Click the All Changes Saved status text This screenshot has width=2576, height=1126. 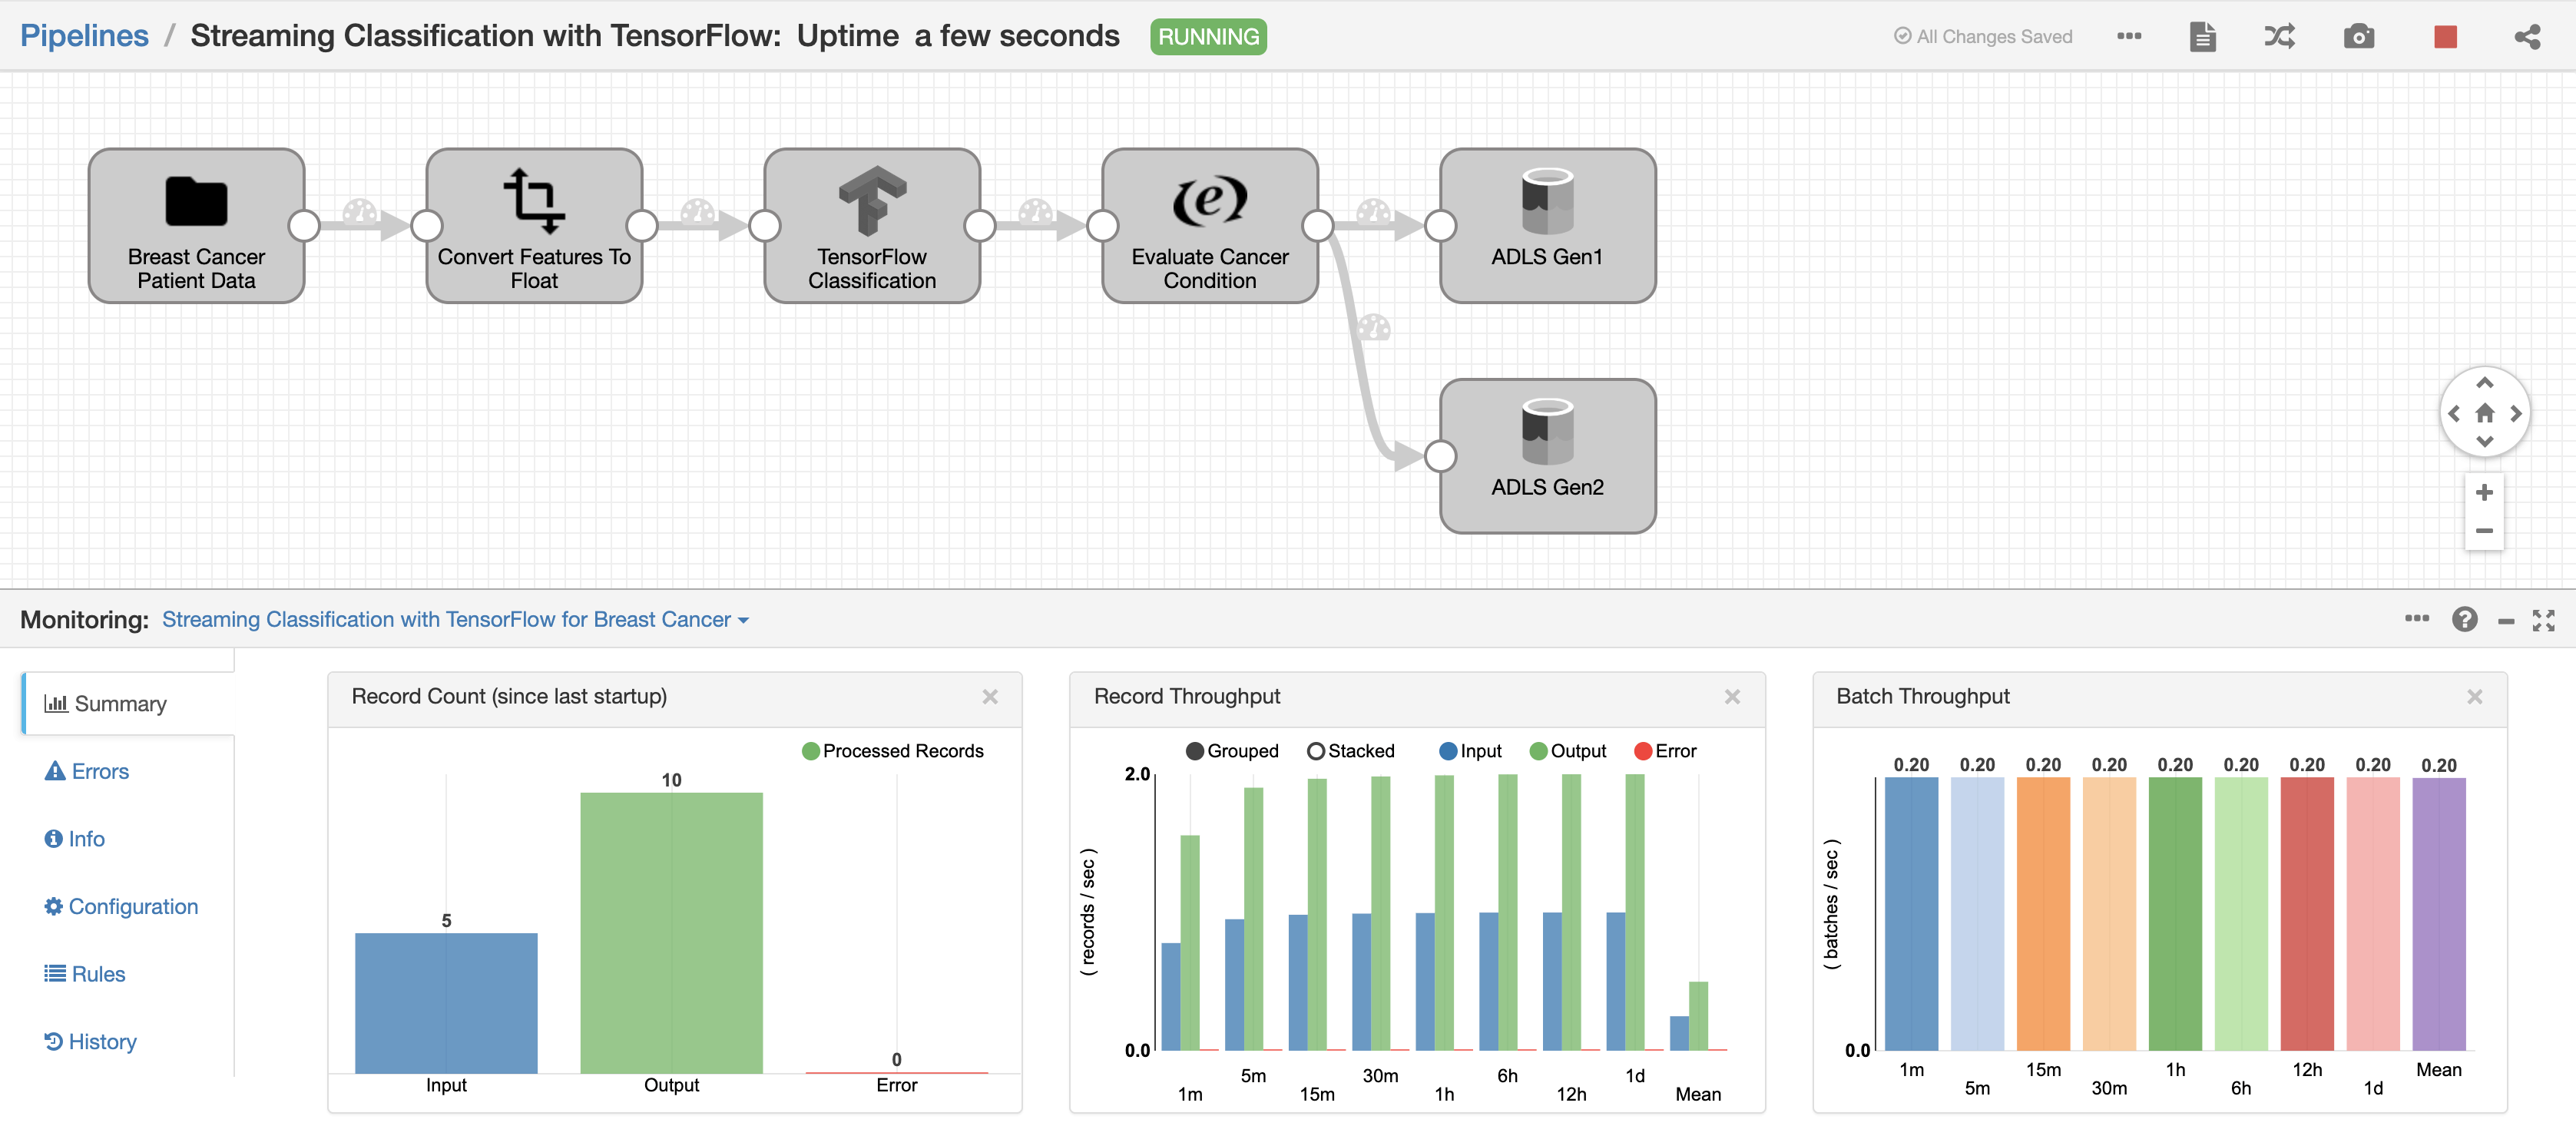[x=1983, y=37]
